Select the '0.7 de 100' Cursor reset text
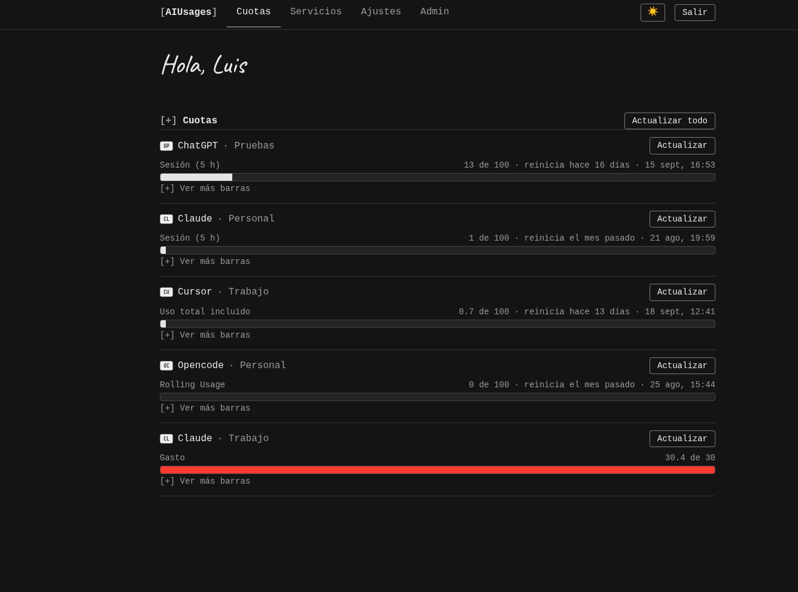 point(587,312)
